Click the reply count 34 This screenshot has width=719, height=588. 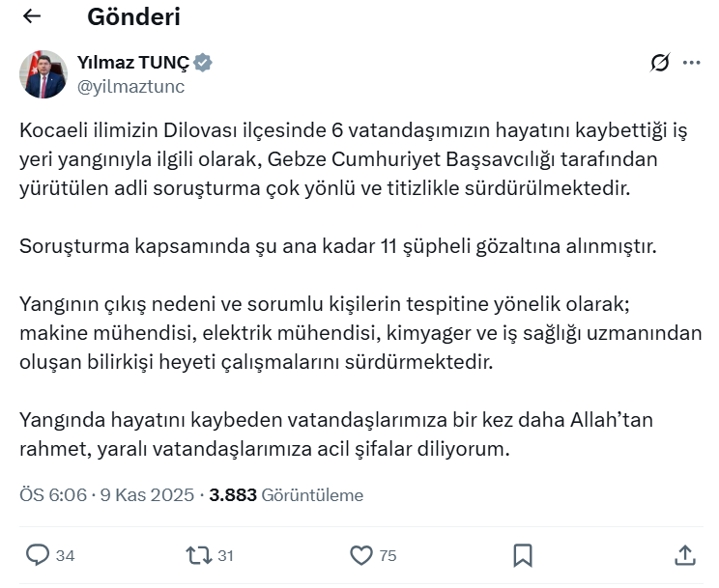(66, 555)
